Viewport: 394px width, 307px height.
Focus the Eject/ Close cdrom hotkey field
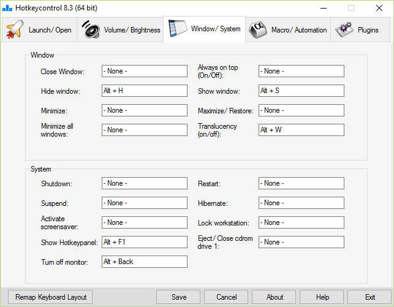pyautogui.click(x=301, y=242)
